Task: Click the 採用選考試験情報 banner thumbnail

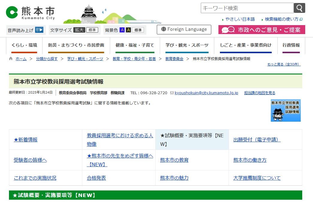Action: (285, 110)
